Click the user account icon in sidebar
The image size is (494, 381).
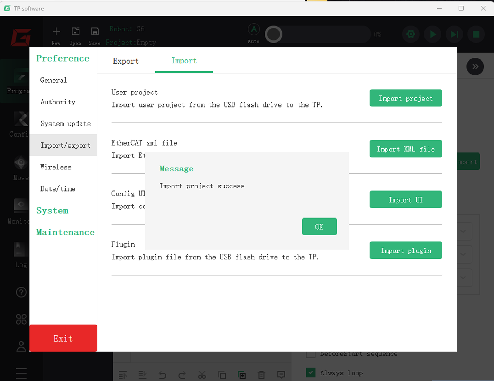(21, 346)
